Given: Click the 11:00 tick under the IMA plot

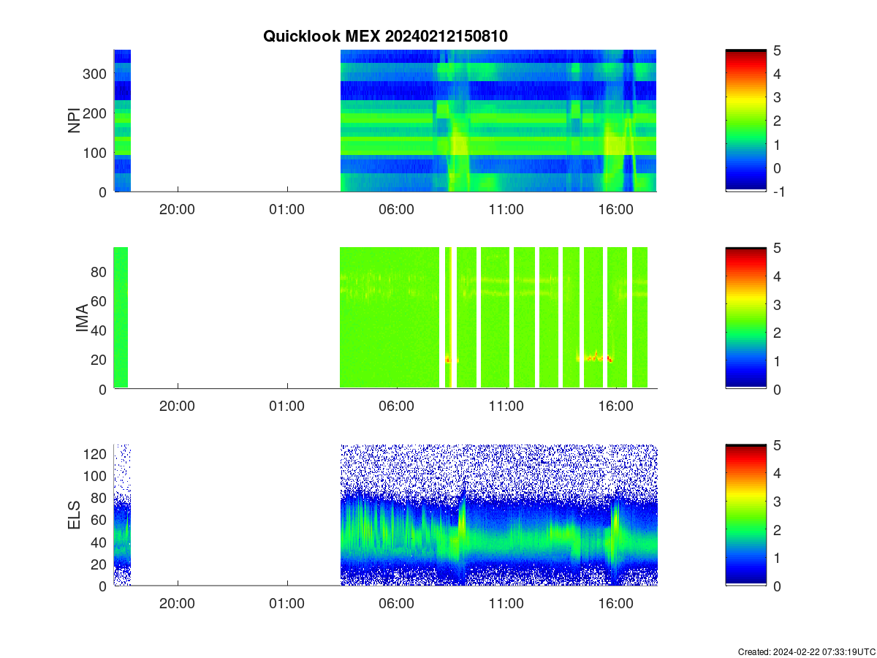Looking at the screenshot, I should (506, 406).
